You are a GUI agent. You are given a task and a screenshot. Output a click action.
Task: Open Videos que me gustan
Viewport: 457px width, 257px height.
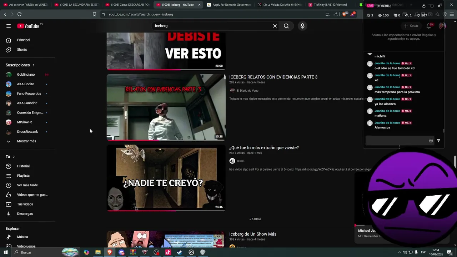click(32, 195)
